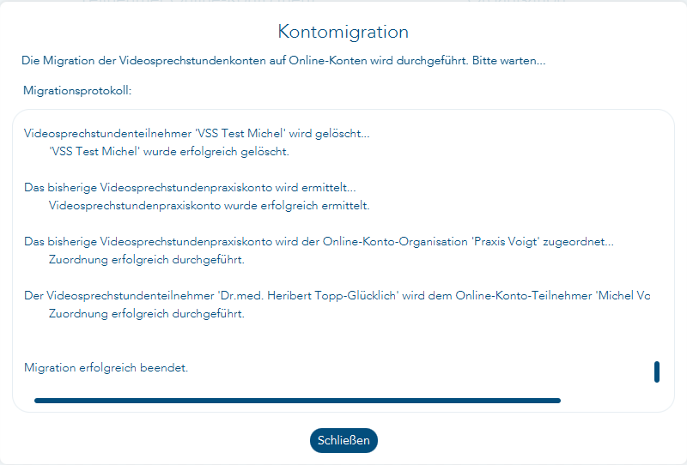
Task: Select 'Videosprechstundenpraxiskonto wurde erfolgreich ermittelt' line
Action: [209, 206]
